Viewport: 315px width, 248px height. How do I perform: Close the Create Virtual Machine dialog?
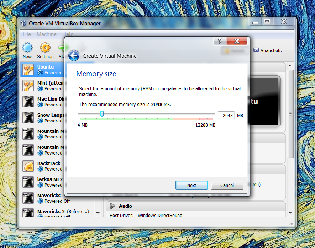237,41
